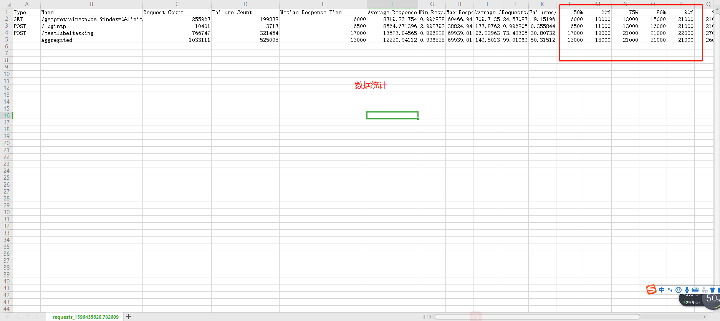Toggle Chinese/English mode in Sogou bar
The height and width of the screenshot is (321, 720).
(661, 290)
